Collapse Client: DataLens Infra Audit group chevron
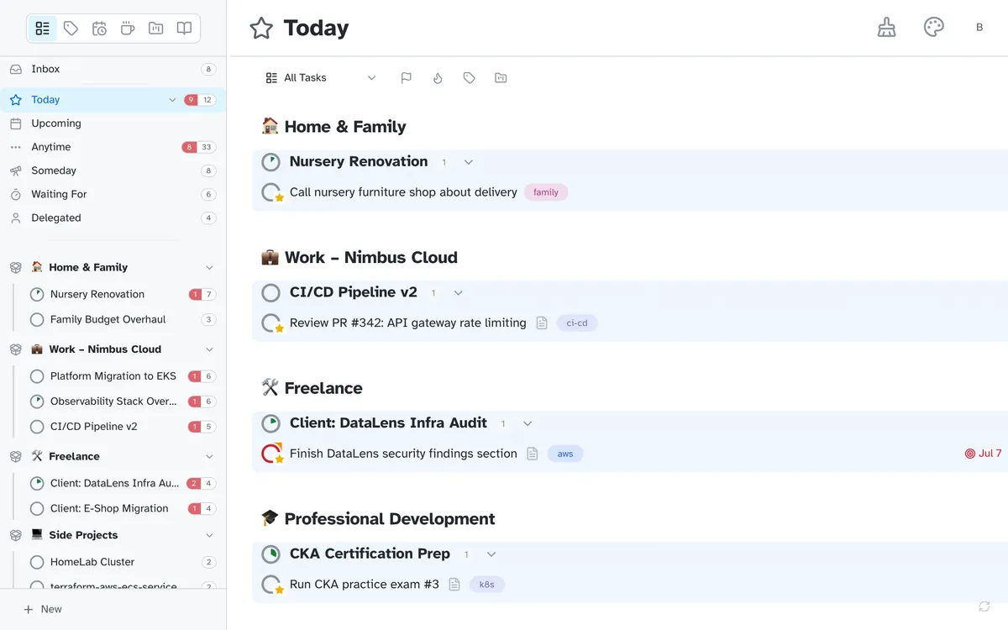The width and height of the screenshot is (1008, 630). [x=528, y=424]
